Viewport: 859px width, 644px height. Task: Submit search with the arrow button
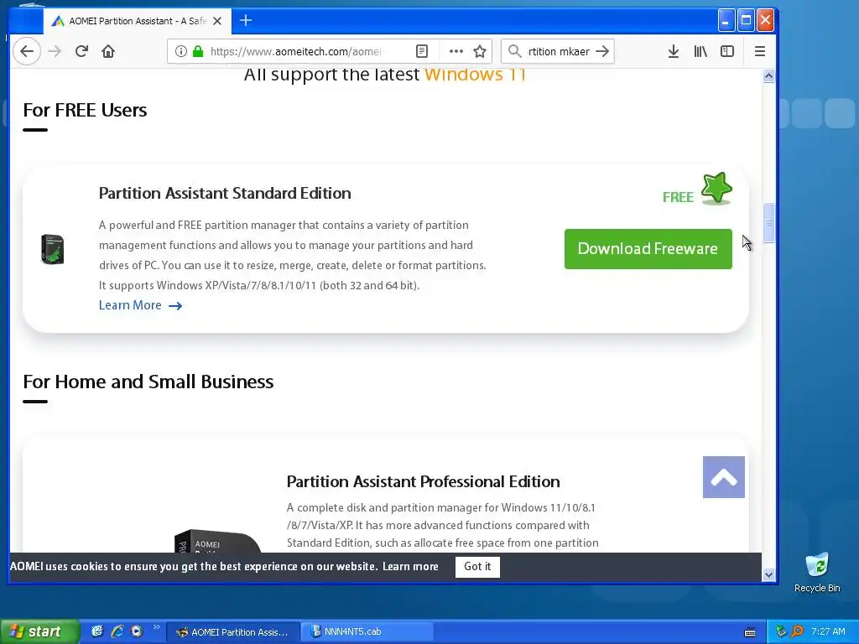click(x=602, y=51)
